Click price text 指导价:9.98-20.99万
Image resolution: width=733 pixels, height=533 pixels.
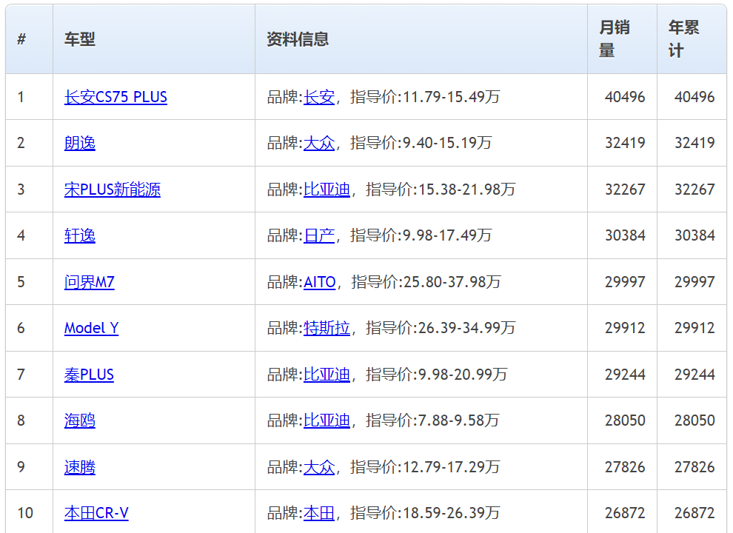click(437, 375)
